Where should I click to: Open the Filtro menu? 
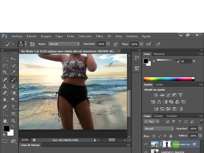[x=99, y=36]
